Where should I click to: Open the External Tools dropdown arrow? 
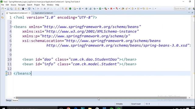pyautogui.click(x=108, y=8)
